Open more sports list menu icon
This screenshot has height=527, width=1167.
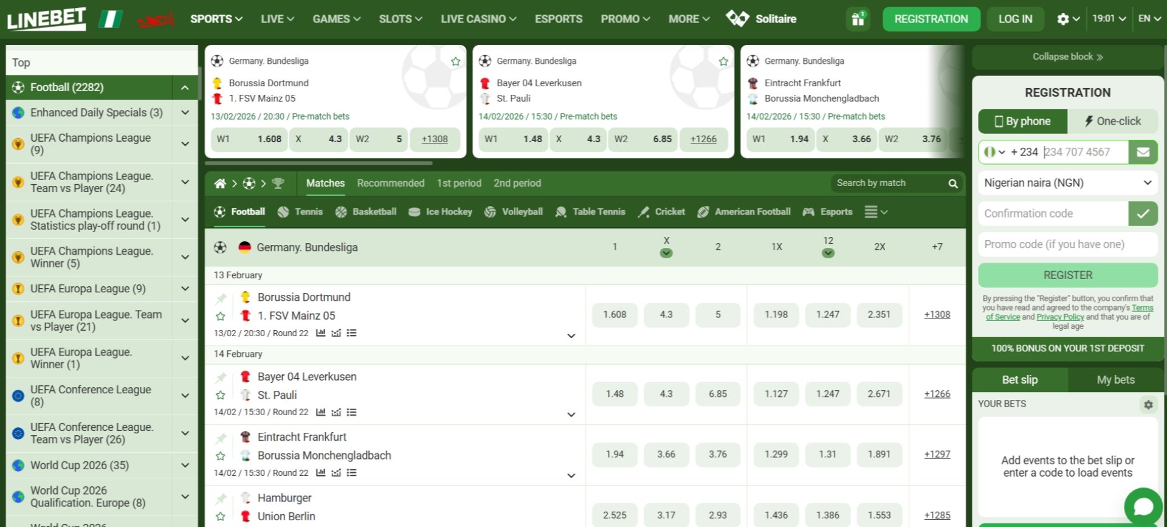click(876, 212)
